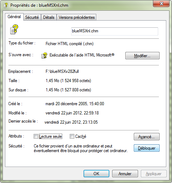This screenshot has height=183, width=172.
Task: Toggle the Lecture seule checkbox
Action: 36,136
